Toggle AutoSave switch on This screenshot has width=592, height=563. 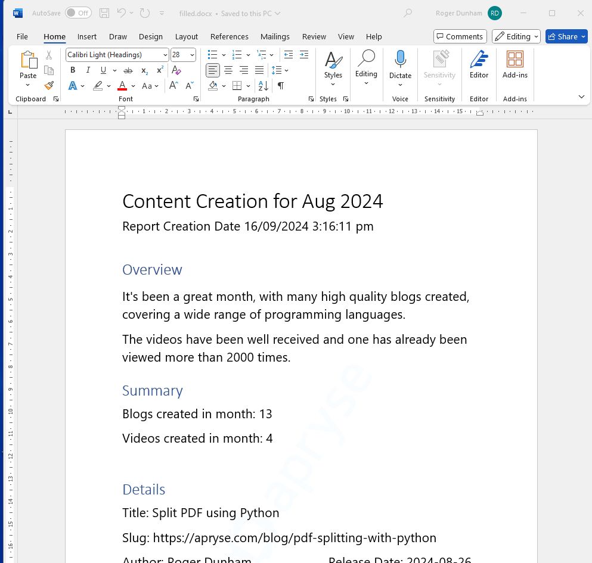(78, 13)
